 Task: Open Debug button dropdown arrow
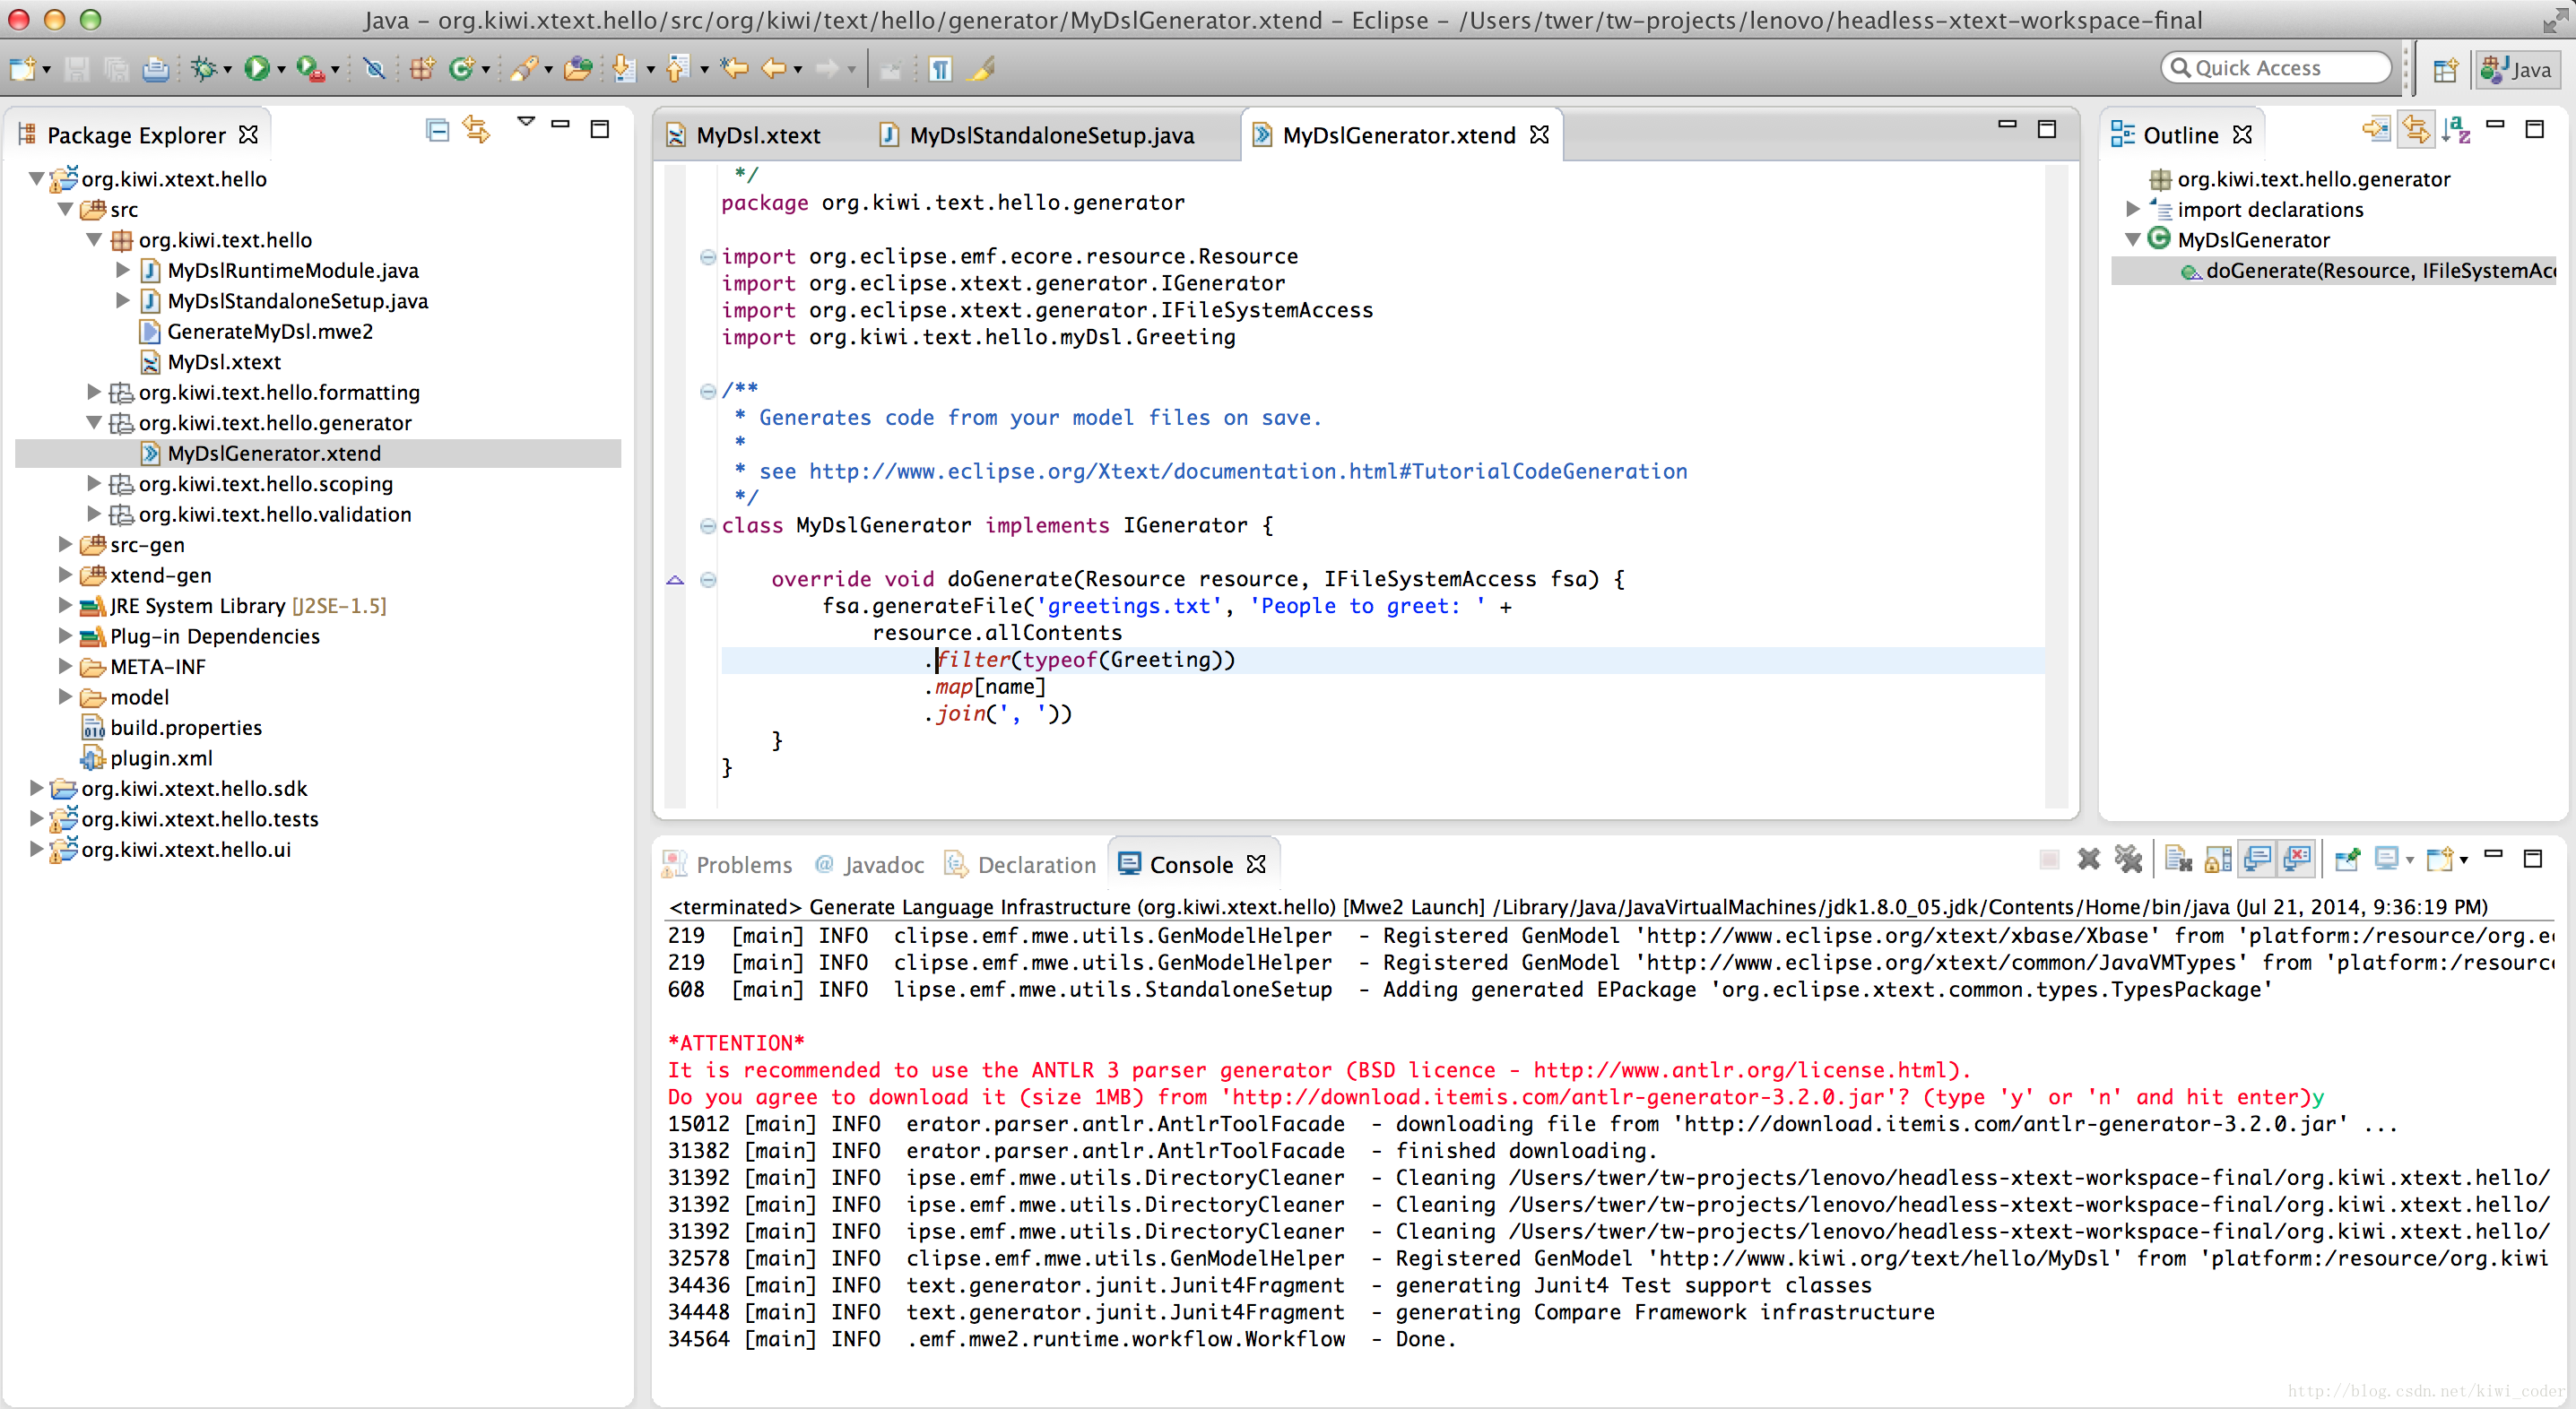point(228,70)
